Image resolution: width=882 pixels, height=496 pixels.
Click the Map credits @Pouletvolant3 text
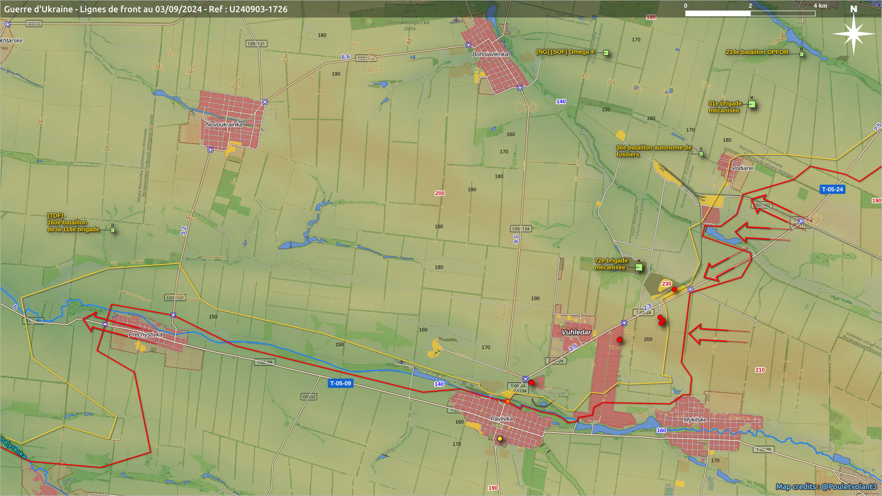pos(826,486)
